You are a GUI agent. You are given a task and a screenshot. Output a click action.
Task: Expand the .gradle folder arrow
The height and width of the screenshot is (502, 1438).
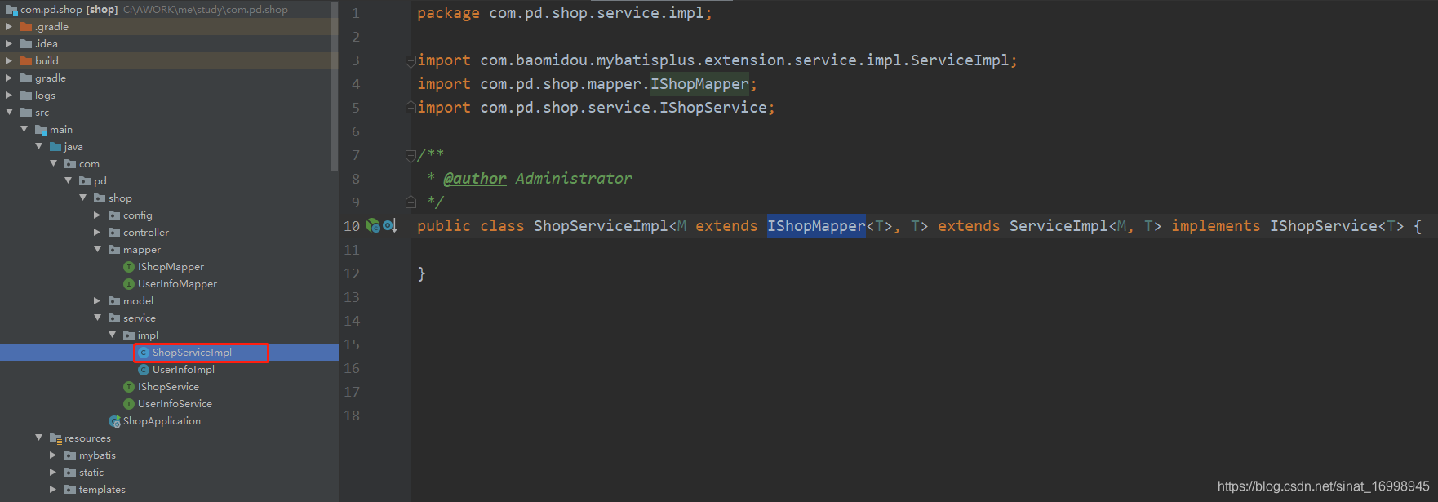9,26
